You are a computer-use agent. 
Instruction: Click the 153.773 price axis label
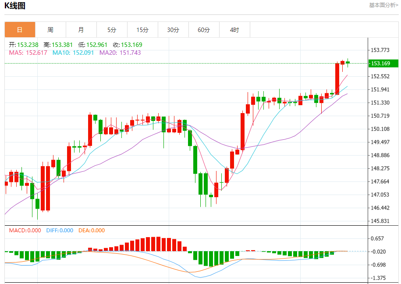[380, 50]
